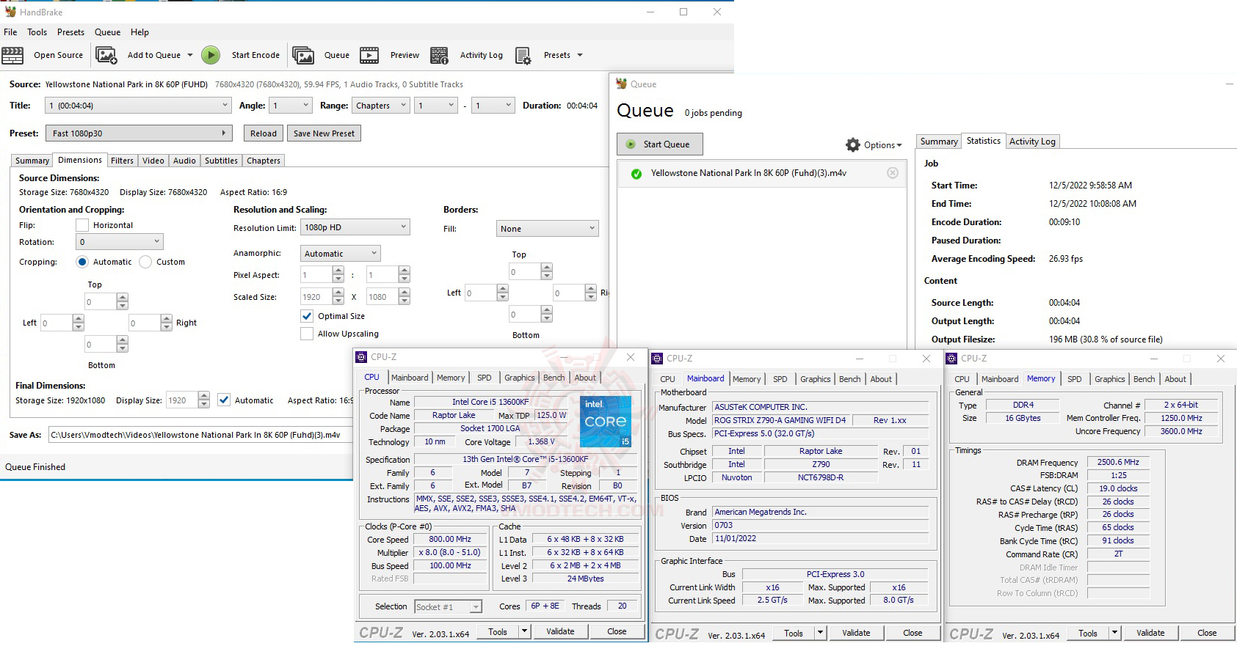Open the Title dropdown
The width and height of the screenshot is (1237, 646).
[138, 106]
